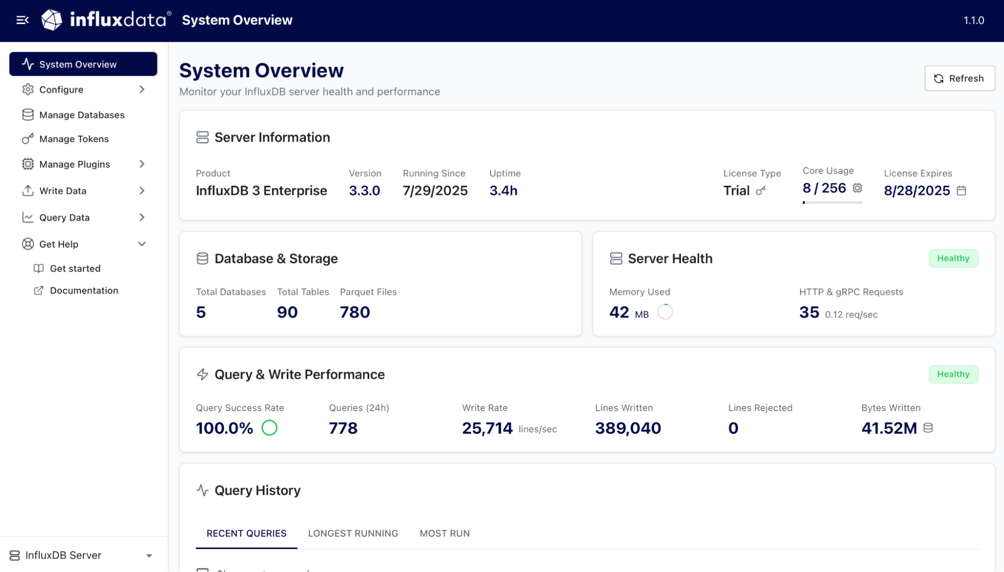Click the Trial license key icon
Viewport: 1004px width, 572px height.
tap(761, 191)
